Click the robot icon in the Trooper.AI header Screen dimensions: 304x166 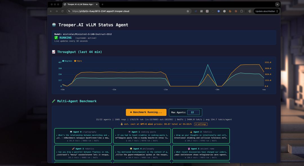[x=53, y=25]
